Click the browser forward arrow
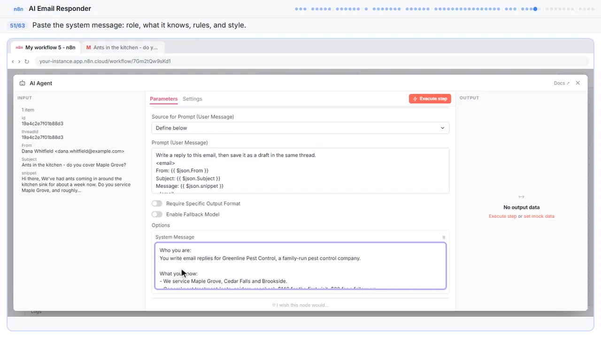Screen dimensions: 601x338 (x=19, y=61)
